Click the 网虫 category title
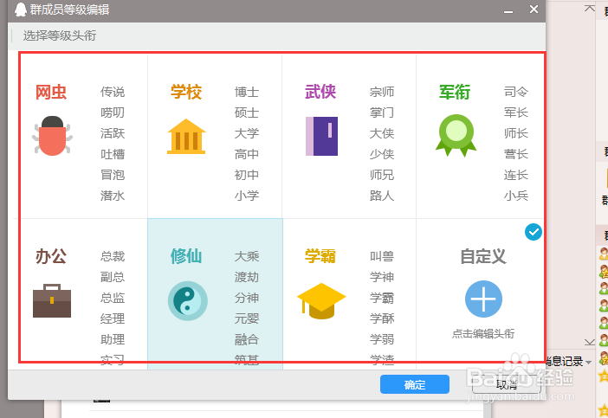The width and height of the screenshot is (608, 418). 51,93
